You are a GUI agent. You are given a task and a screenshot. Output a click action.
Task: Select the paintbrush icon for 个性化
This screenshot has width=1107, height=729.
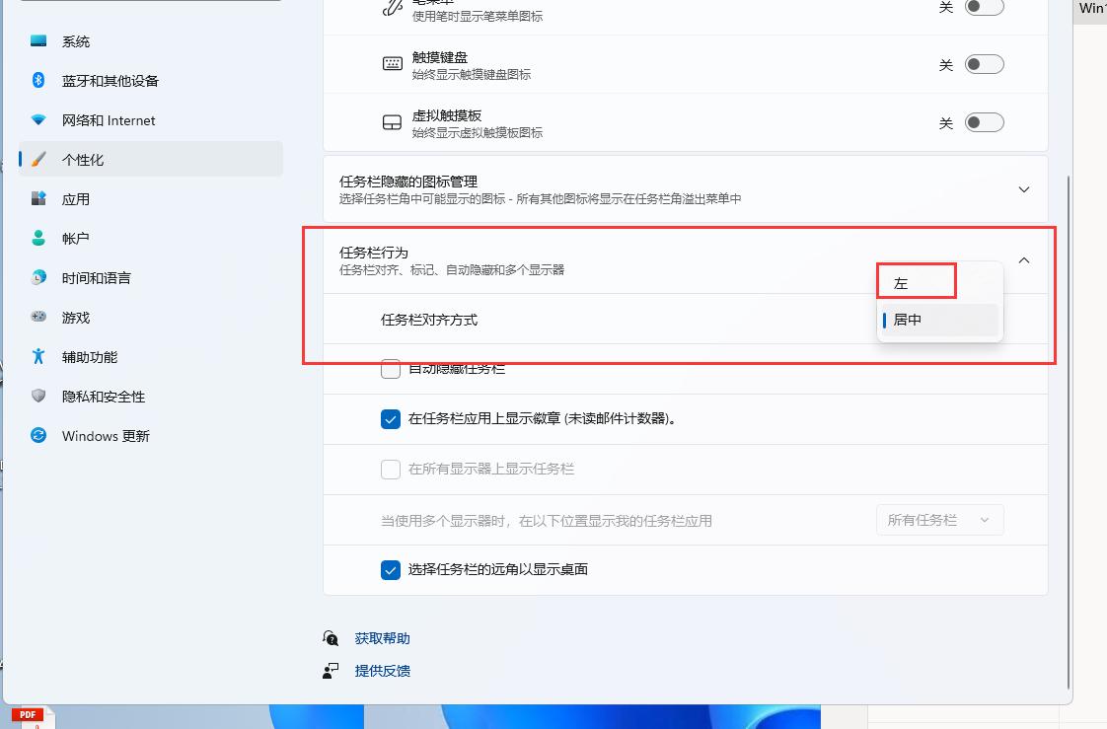[38, 160]
